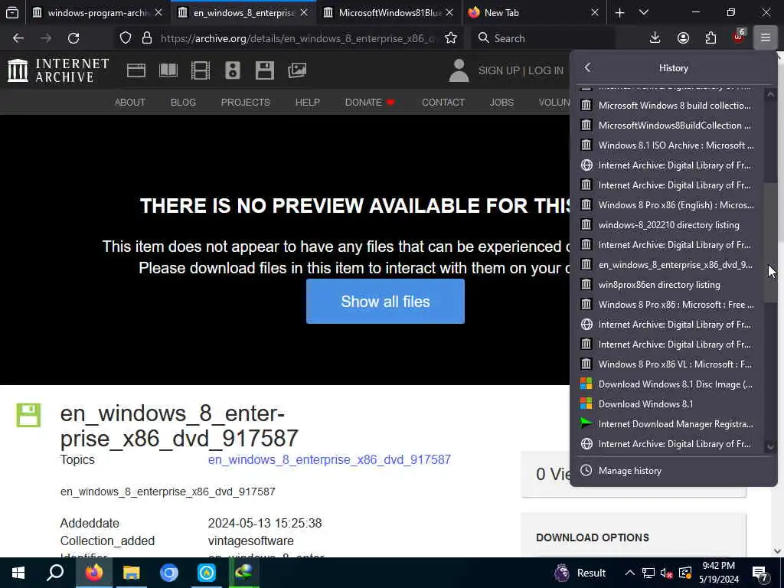Viewport: 784px width, 588px height.
Task: Open taskbar search magnifier
Action: coord(55,573)
